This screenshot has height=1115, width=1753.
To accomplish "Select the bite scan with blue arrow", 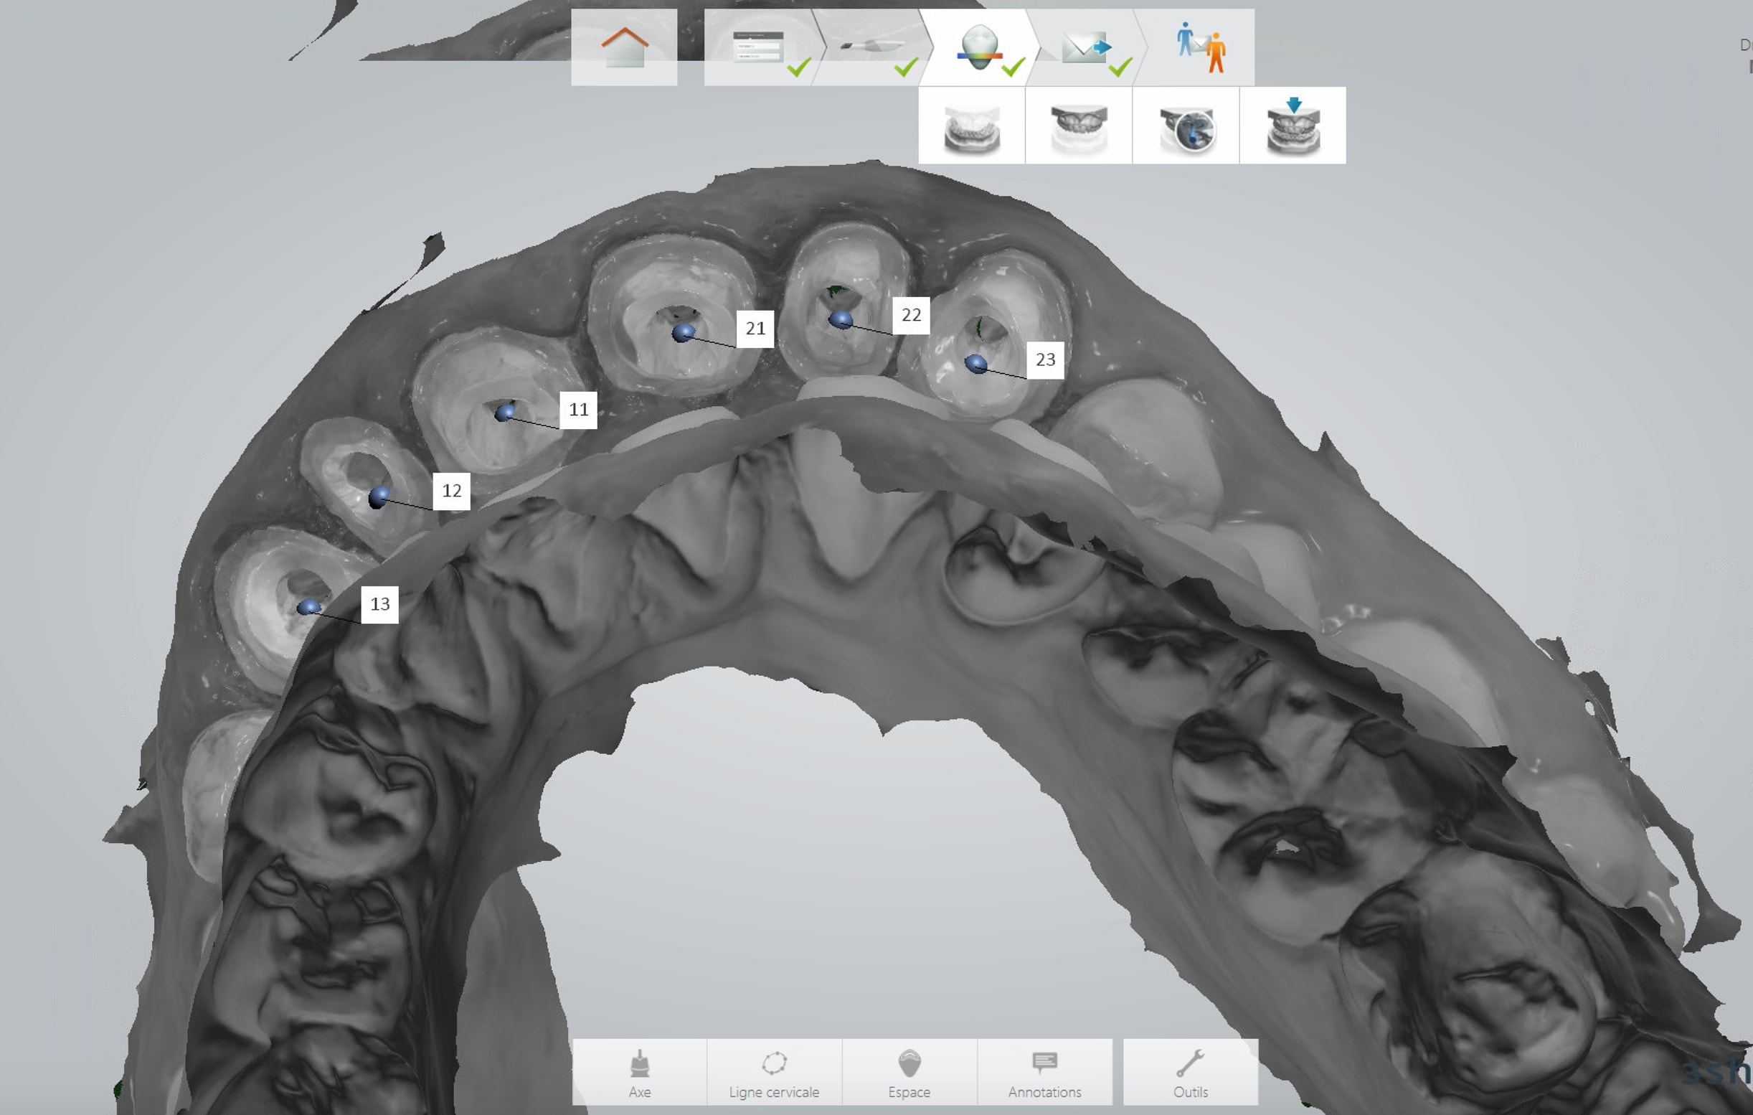I will [1293, 127].
